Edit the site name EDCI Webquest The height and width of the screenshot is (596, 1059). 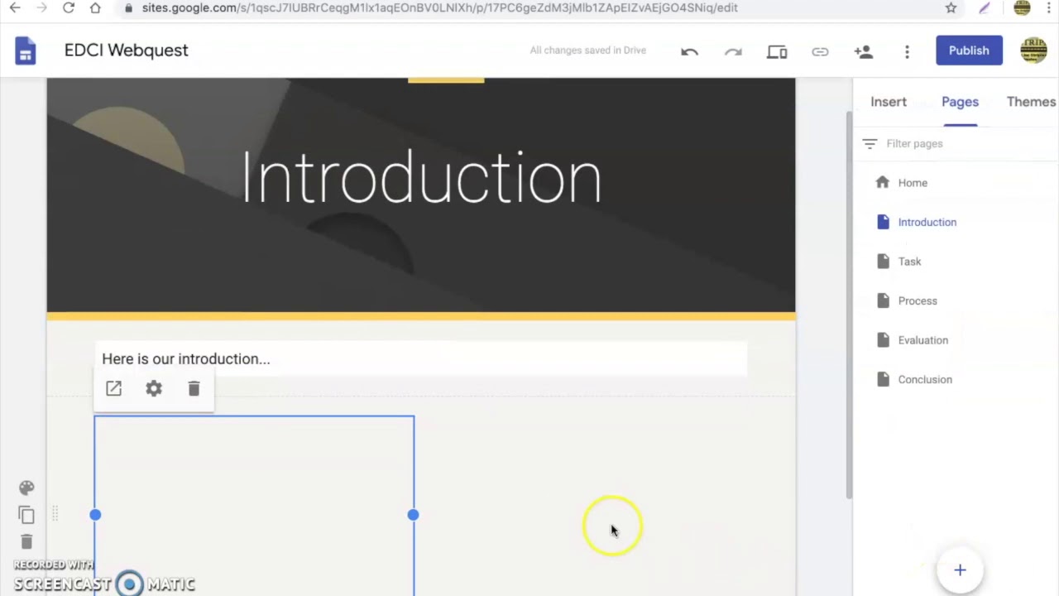coord(127,50)
